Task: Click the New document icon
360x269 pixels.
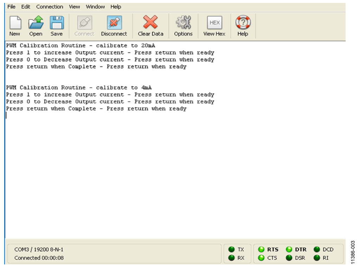Action: click(x=15, y=23)
